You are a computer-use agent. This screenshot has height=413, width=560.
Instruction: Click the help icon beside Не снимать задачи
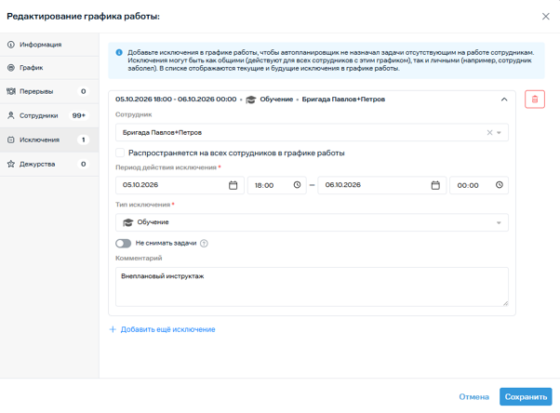tap(204, 244)
